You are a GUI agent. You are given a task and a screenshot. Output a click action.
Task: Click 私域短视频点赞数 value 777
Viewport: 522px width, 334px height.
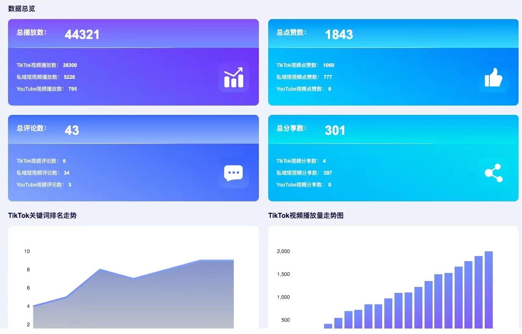[328, 77]
